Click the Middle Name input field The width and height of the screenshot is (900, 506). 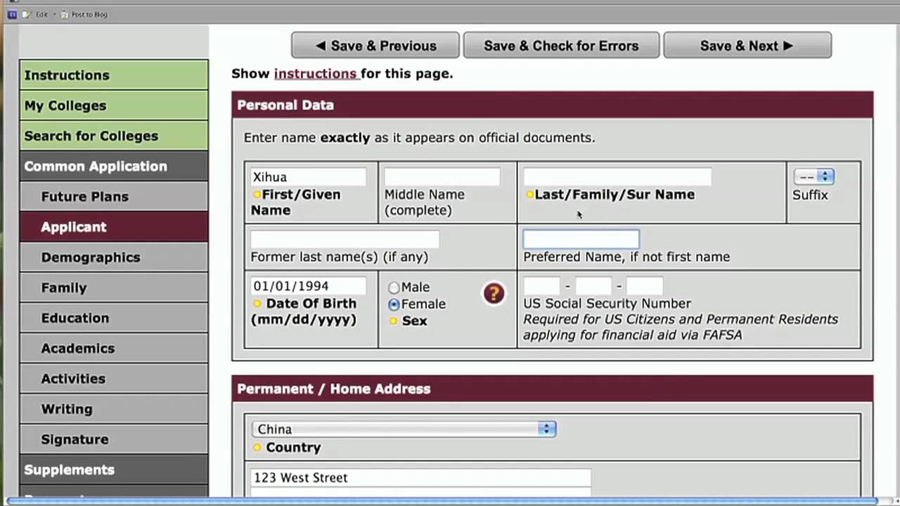pyautogui.click(x=442, y=177)
